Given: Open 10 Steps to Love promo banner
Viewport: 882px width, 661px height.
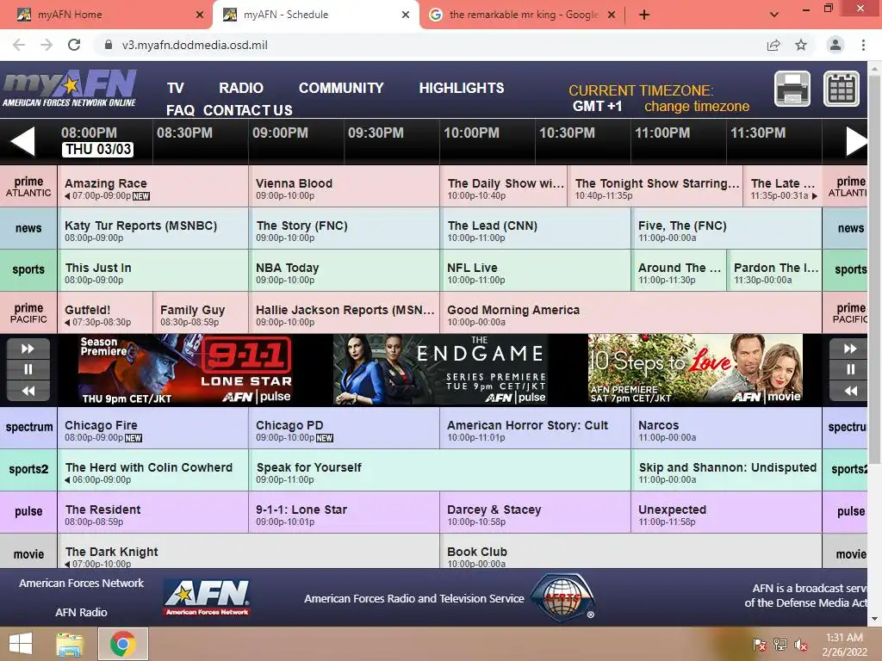Looking at the screenshot, I should tap(695, 370).
